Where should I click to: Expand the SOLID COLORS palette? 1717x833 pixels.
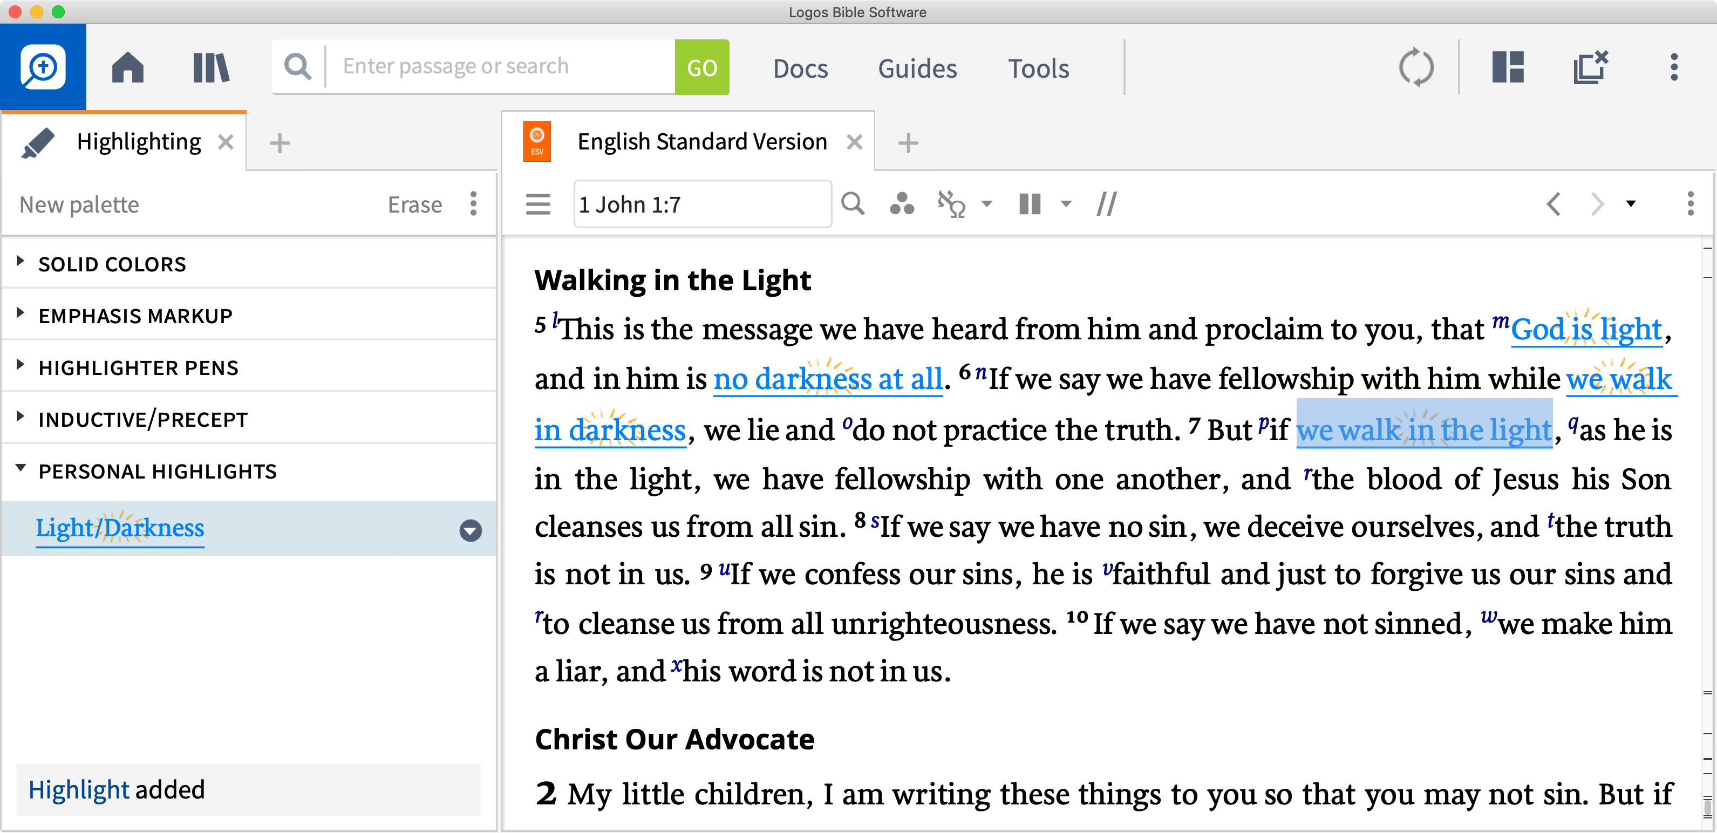20,261
